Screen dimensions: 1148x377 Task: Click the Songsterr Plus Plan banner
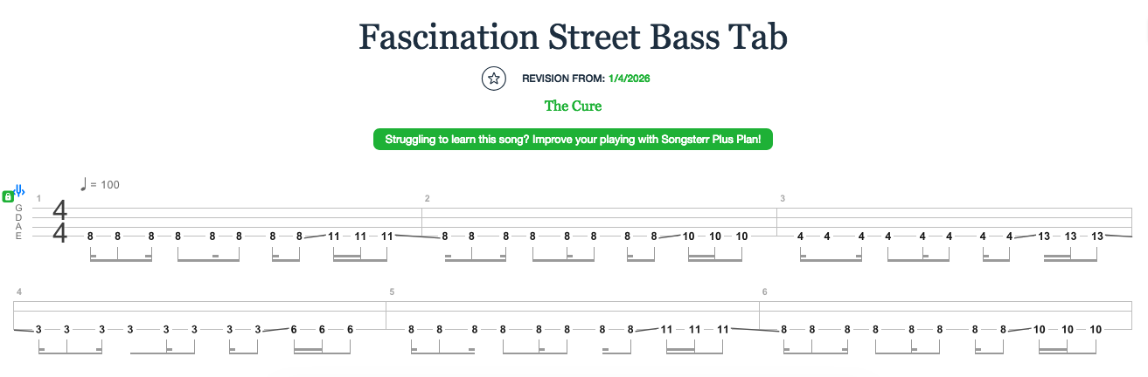pos(573,140)
